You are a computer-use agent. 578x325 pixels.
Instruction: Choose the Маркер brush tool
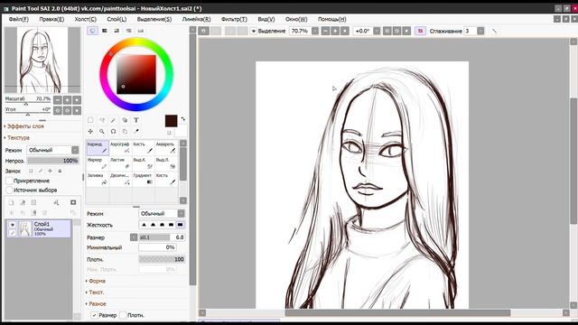[98, 163]
